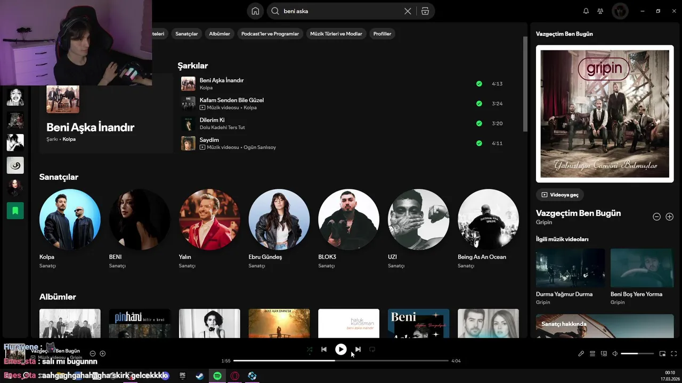The width and height of the screenshot is (682, 383).
Task: Seek on the playback progress bar
Action: 341,361
